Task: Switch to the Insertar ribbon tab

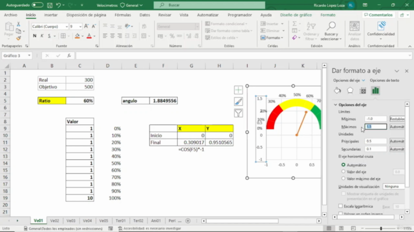Action: click(x=50, y=15)
